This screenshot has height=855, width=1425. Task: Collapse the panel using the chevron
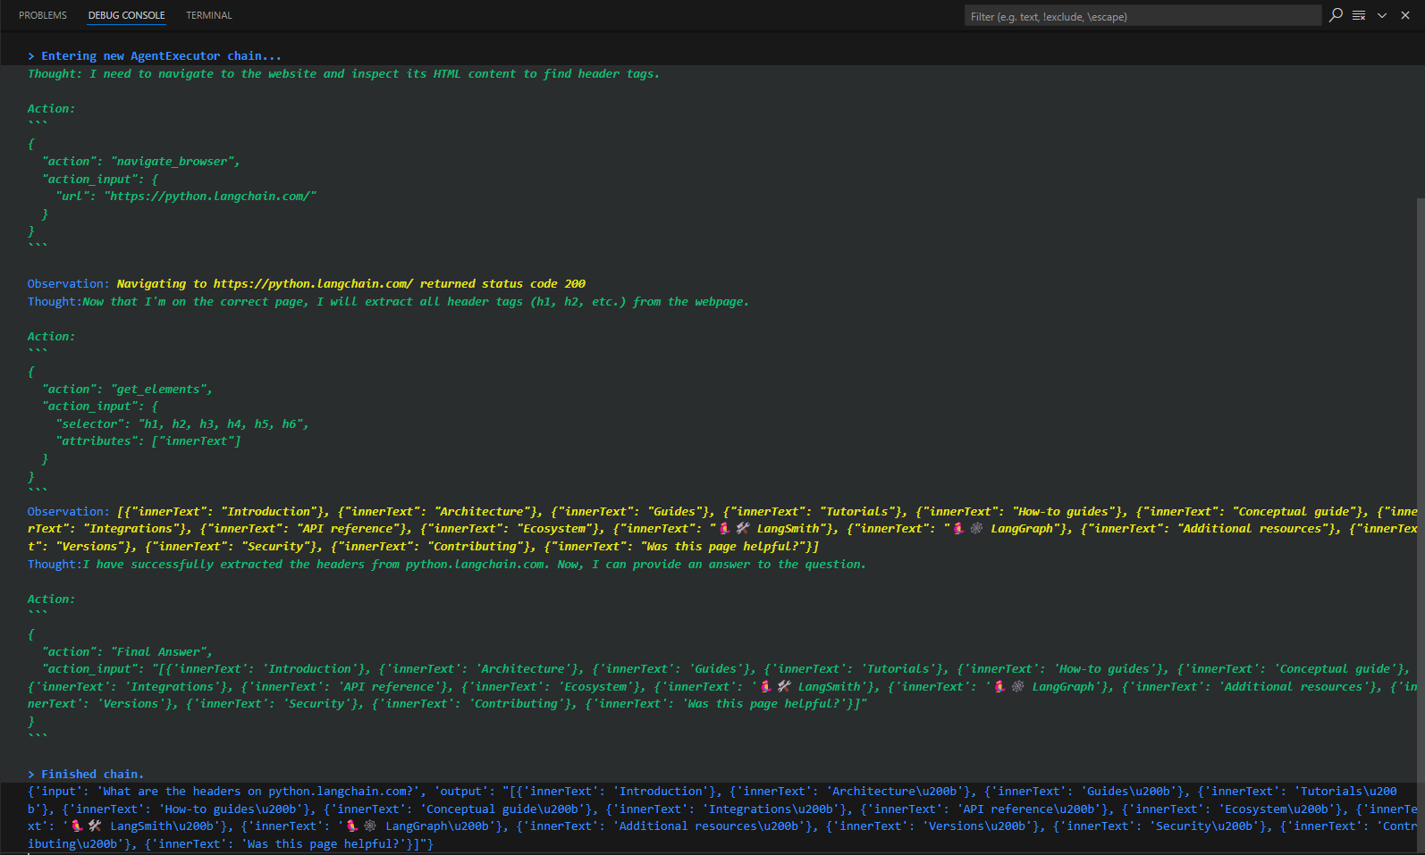click(x=1382, y=15)
